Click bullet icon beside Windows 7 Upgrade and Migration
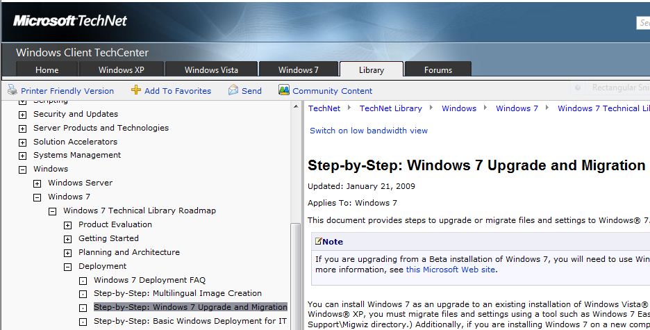Screen dimensions: 650x330 83,308
